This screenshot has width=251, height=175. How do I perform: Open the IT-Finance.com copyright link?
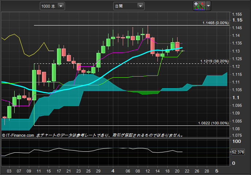(x=18, y=135)
